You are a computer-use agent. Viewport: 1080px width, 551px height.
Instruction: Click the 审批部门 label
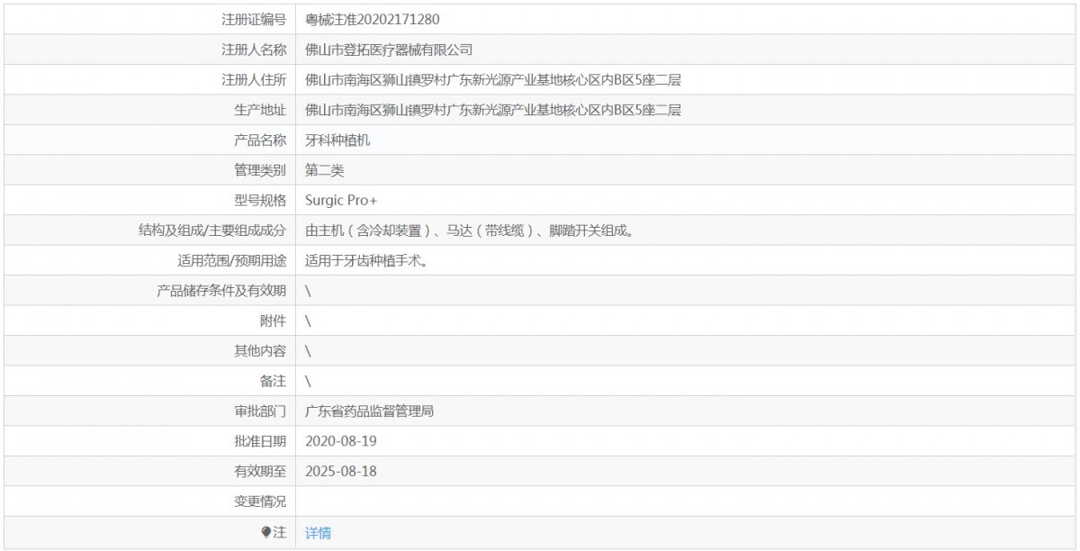tap(260, 411)
